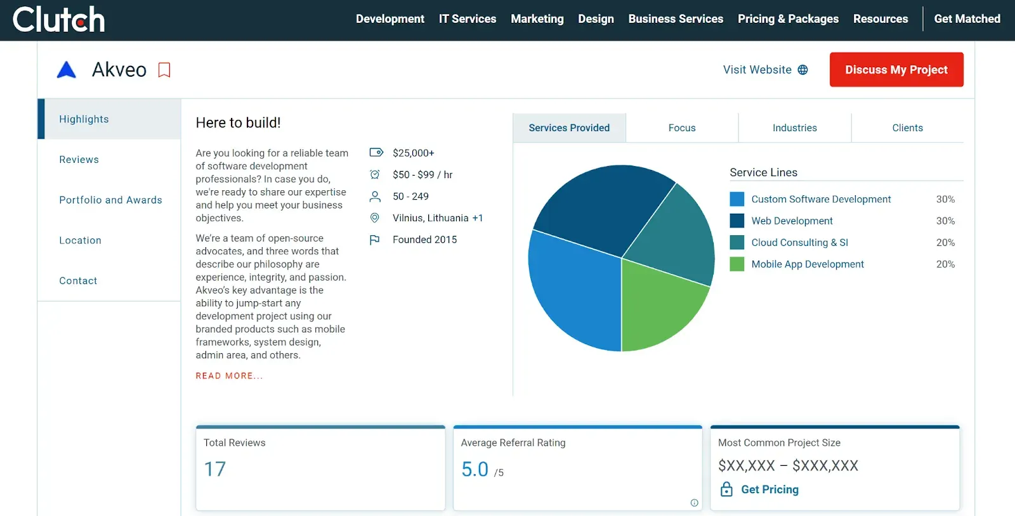Switch to the Focus tab

pos(682,128)
